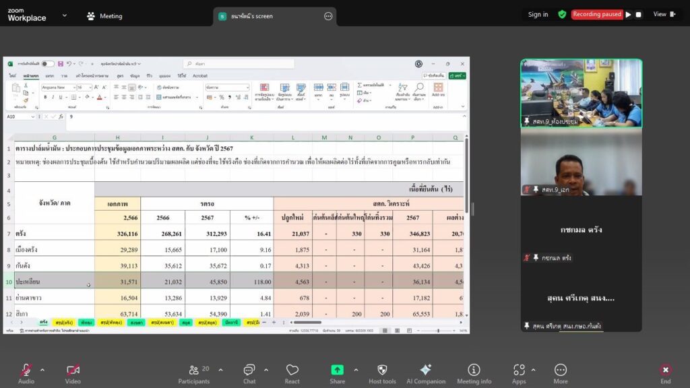This screenshot has height=388, width=690.
Task: Resume the paused recording
Action: (x=628, y=15)
